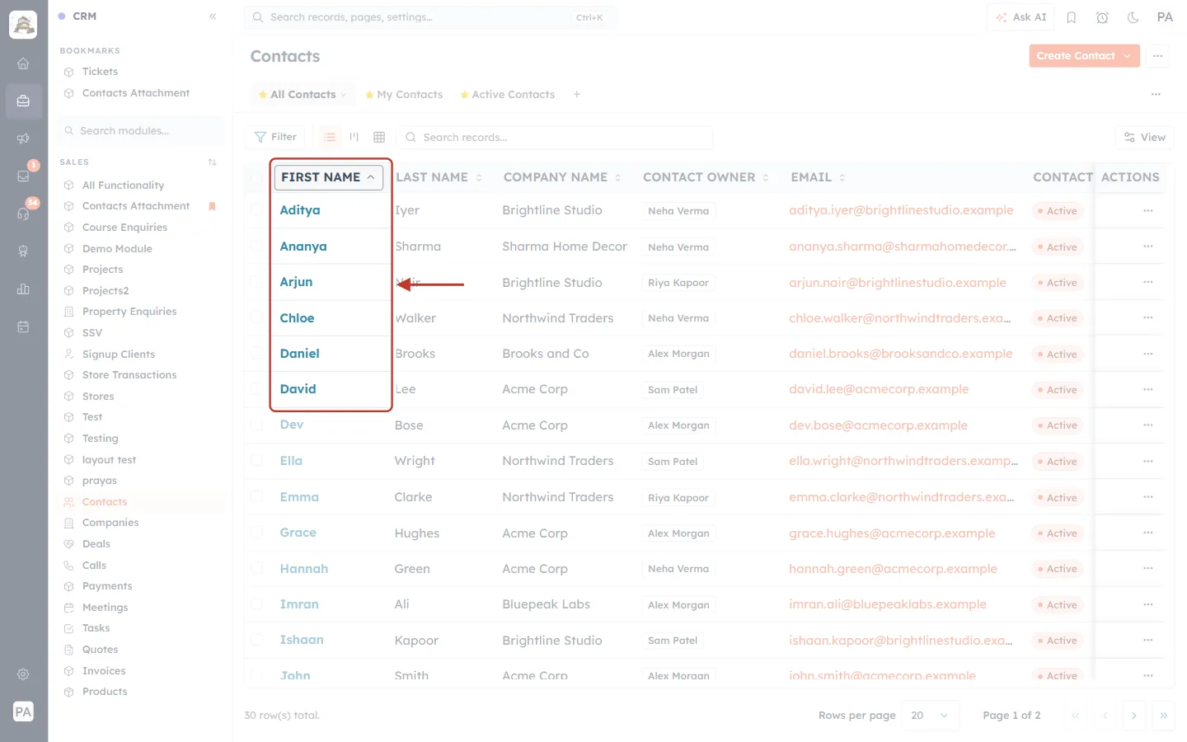This screenshot has width=1187, height=742.
Task: Click the Filter button
Action: (x=275, y=137)
